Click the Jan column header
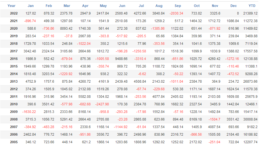 tap(31, 6)
